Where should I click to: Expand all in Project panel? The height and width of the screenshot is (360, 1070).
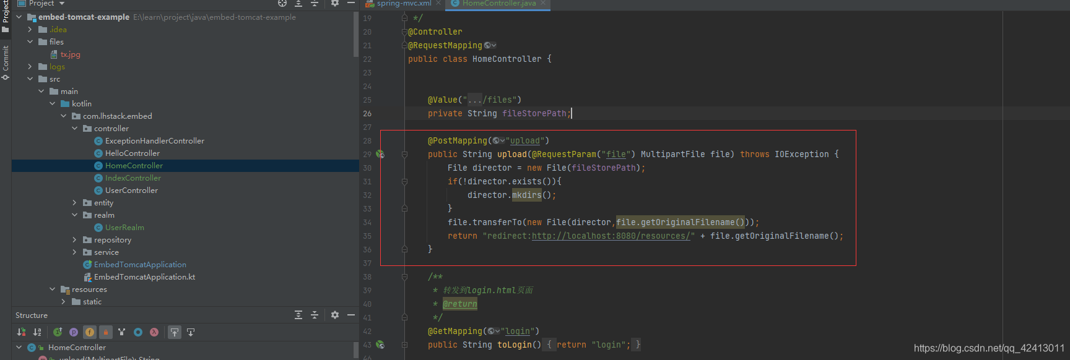pyautogui.click(x=298, y=3)
